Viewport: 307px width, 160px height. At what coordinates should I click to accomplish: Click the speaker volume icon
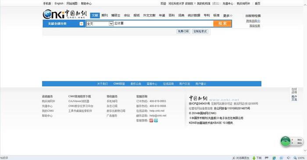289,158
